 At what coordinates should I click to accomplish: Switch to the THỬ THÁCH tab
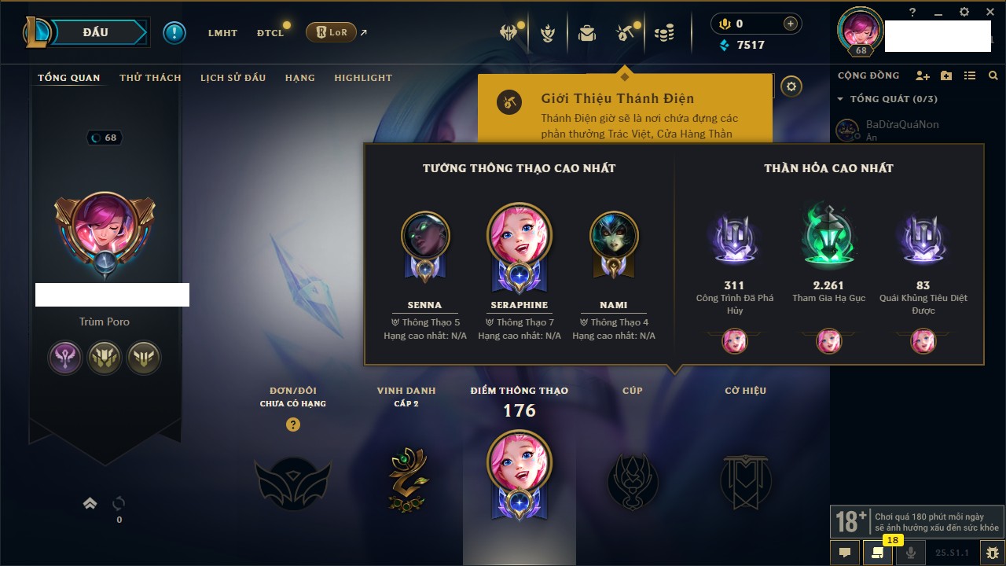click(x=150, y=78)
